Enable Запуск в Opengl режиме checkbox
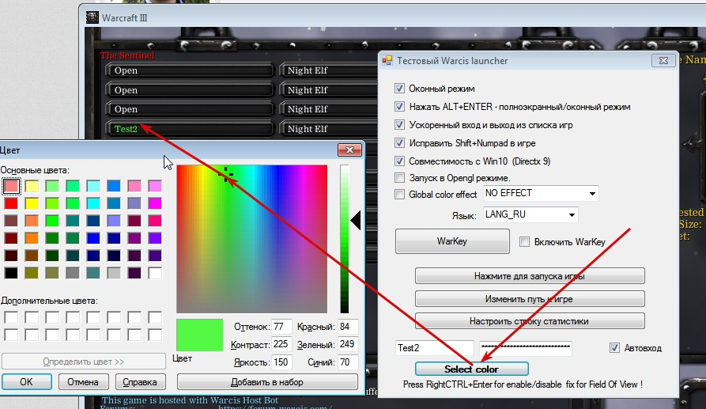706x409 pixels. (399, 177)
